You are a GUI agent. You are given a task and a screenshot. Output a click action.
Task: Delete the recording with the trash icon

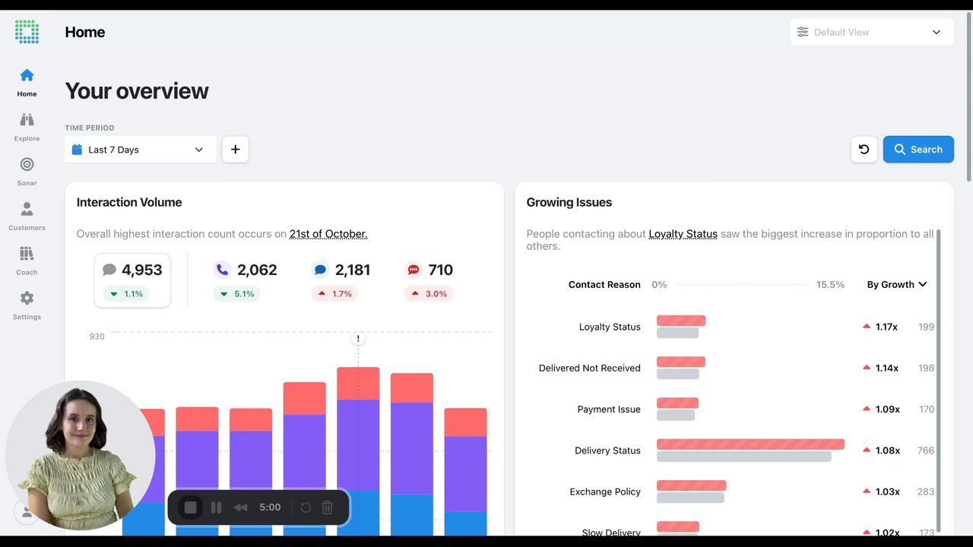pos(328,507)
